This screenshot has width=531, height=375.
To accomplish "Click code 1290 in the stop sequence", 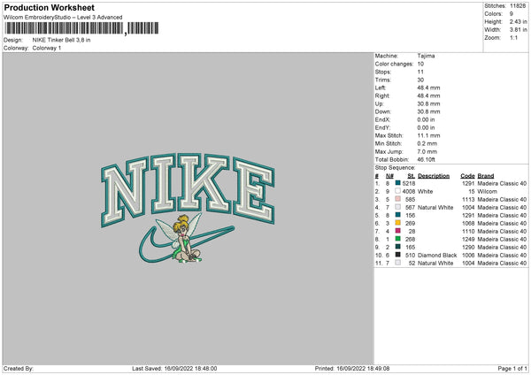I will 468,247.
